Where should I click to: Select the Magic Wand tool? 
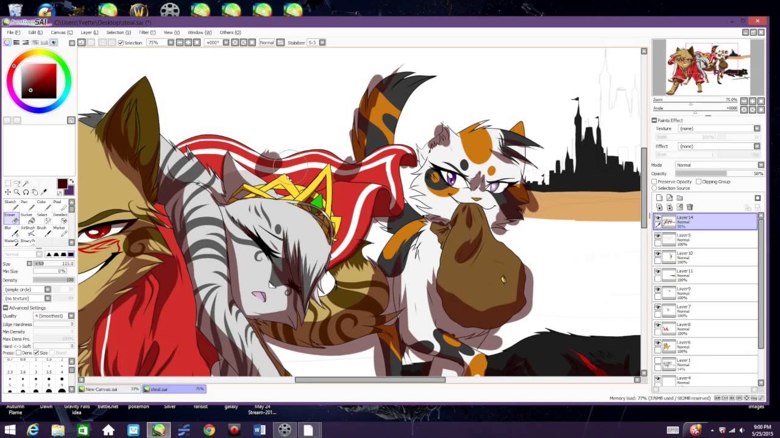(x=26, y=183)
